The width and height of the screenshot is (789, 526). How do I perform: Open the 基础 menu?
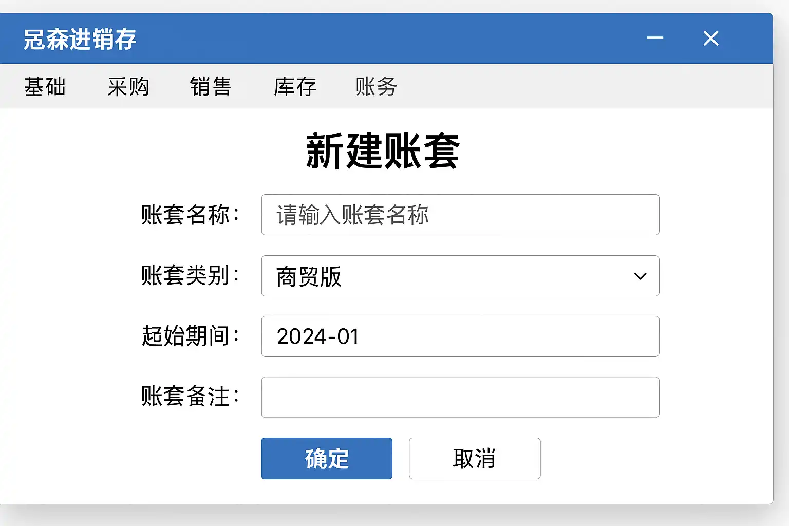click(x=45, y=86)
